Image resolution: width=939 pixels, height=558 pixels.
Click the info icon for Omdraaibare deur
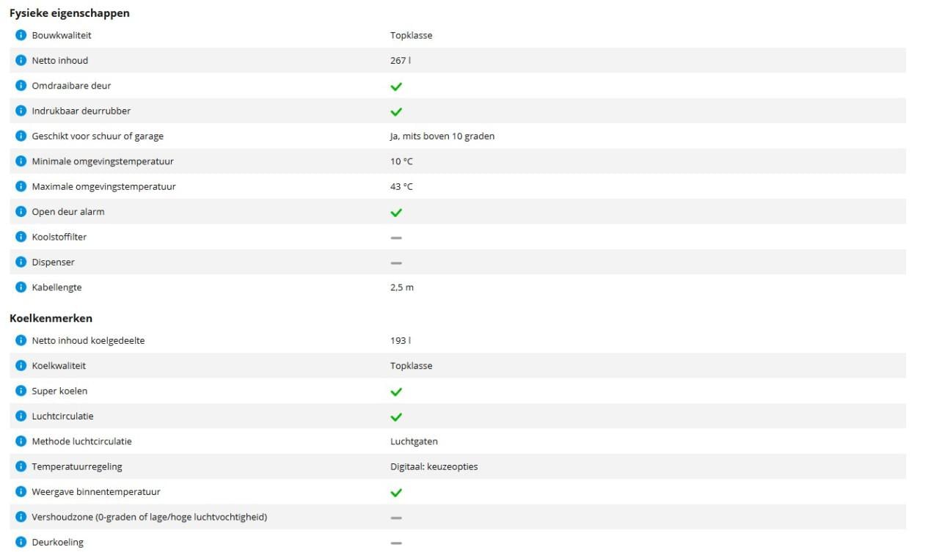21,85
